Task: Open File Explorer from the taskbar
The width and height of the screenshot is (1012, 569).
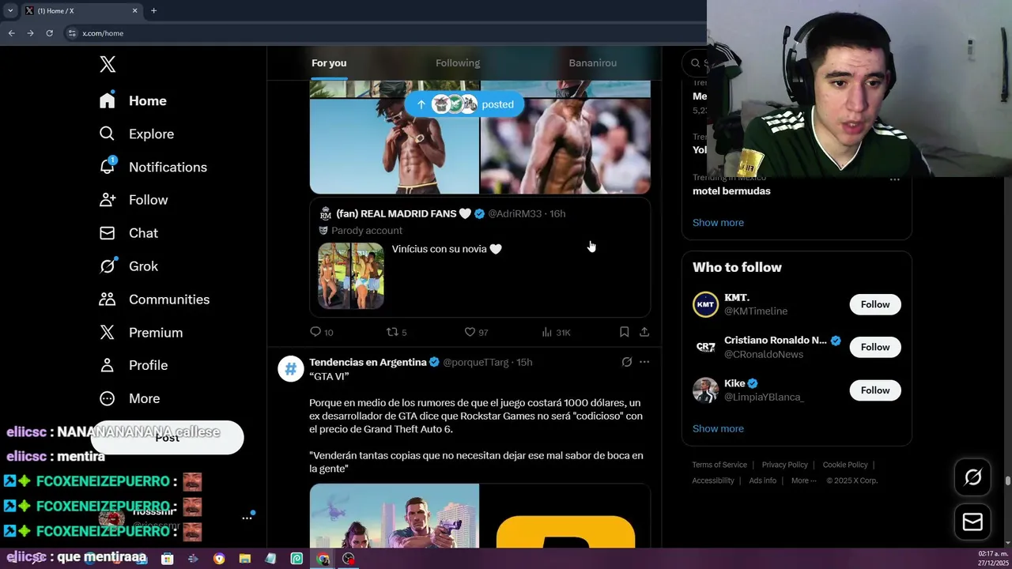Action: click(245, 559)
